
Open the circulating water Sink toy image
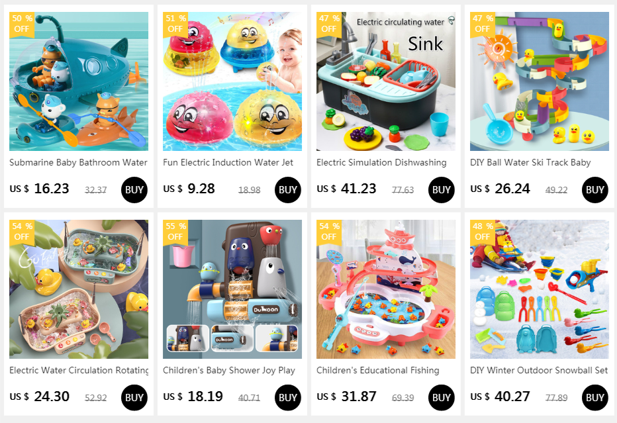click(x=385, y=81)
